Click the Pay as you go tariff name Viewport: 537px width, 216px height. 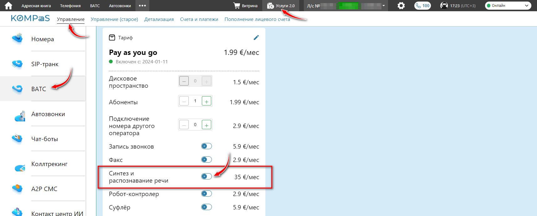[133, 52]
